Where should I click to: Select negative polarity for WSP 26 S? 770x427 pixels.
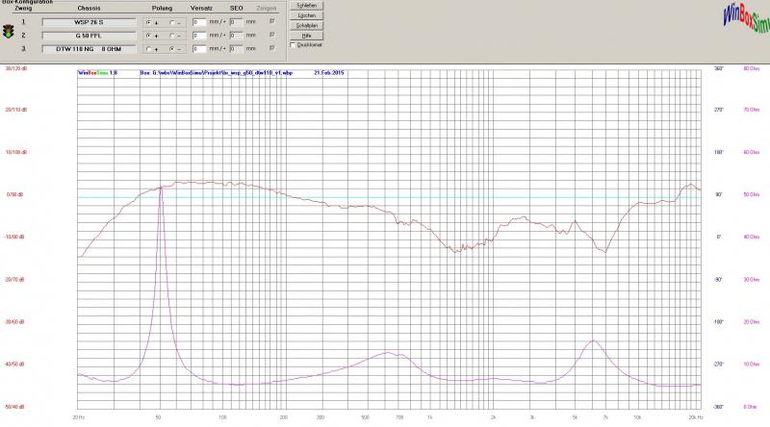170,20
